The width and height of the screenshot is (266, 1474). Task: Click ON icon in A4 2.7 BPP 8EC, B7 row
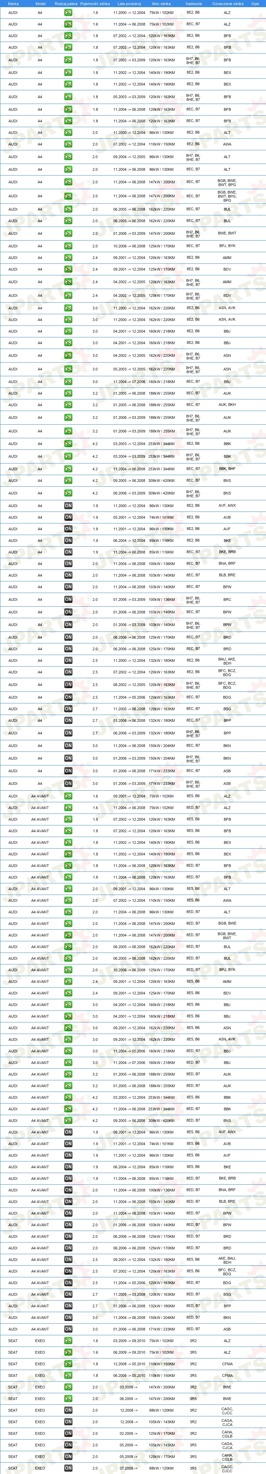point(68,720)
